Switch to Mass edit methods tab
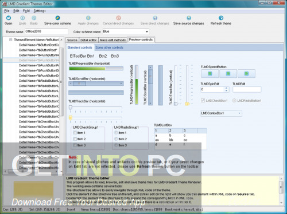Viewport: 287px width, 214px height. click(113, 40)
